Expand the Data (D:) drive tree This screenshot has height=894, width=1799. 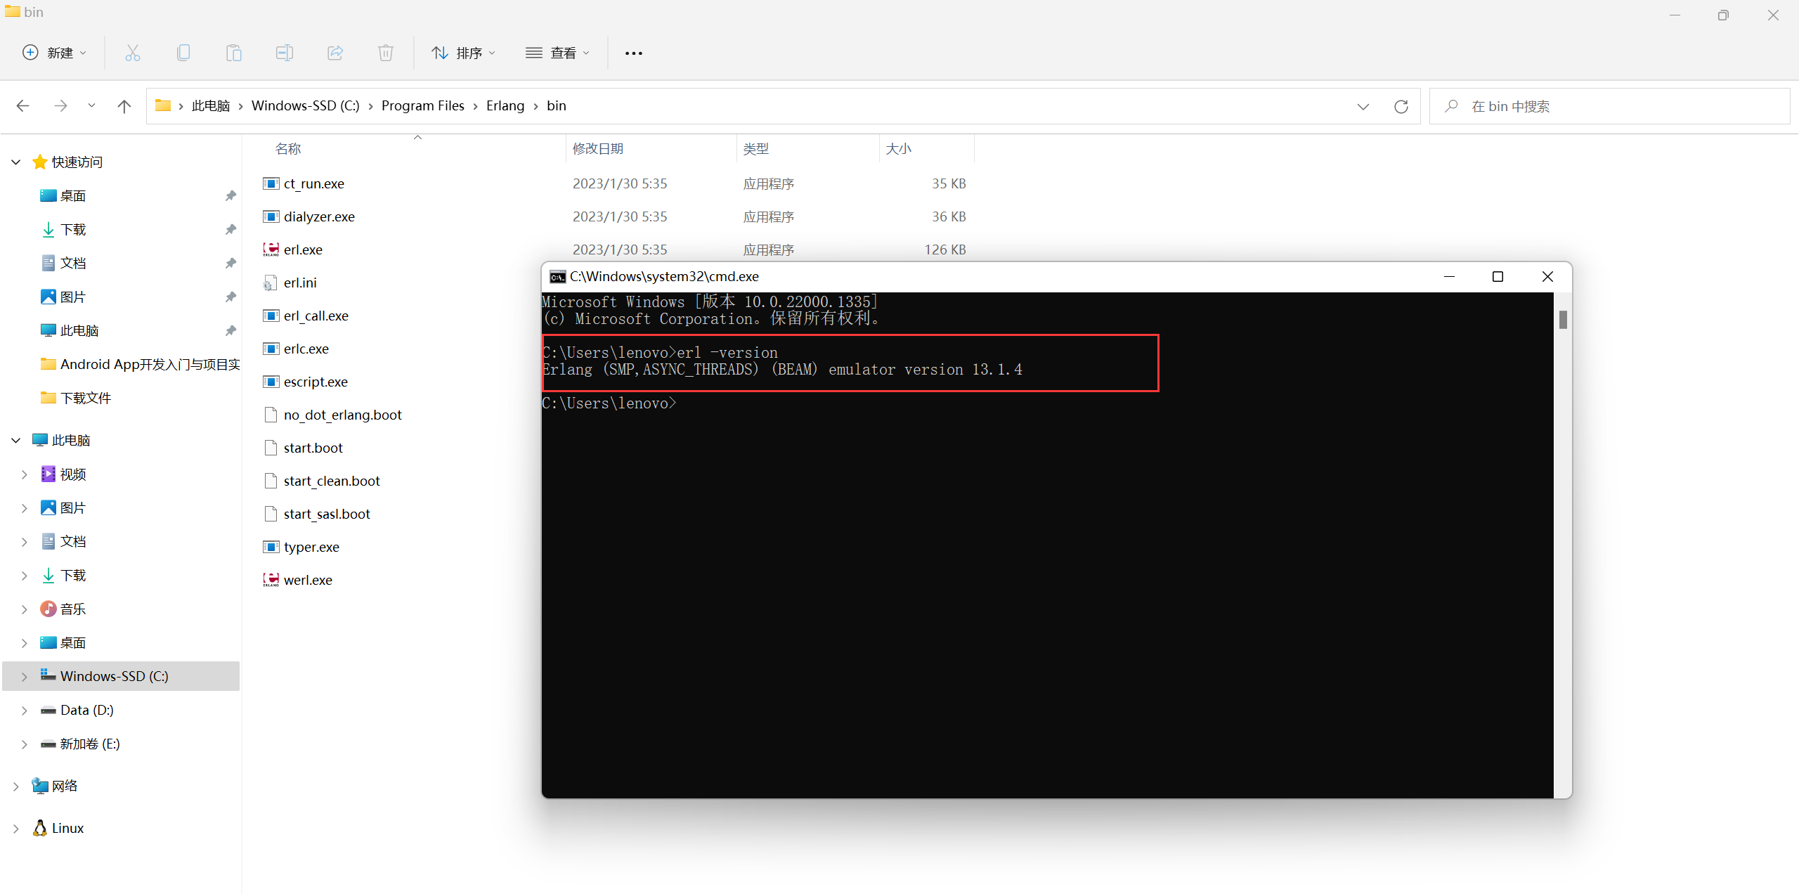(25, 711)
